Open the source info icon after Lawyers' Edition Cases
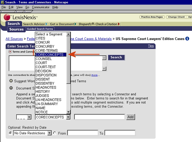 pos(187,39)
